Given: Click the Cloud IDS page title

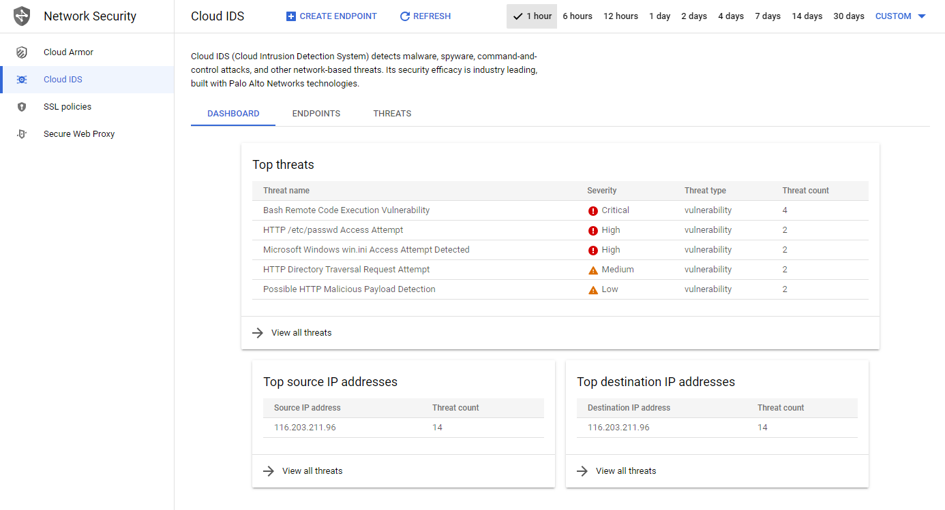Looking at the screenshot, I should pos(217,16).
